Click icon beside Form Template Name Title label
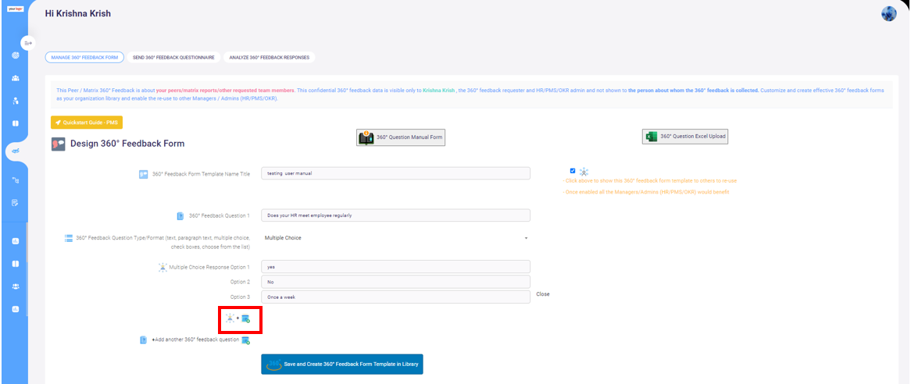This screenshot has width=911, height=384. (144, 174)
